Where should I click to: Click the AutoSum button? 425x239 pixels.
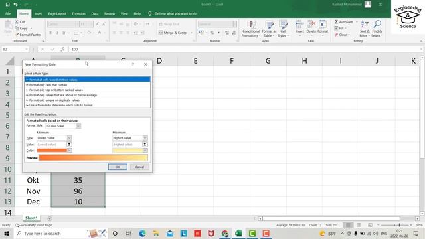point(344,22)
